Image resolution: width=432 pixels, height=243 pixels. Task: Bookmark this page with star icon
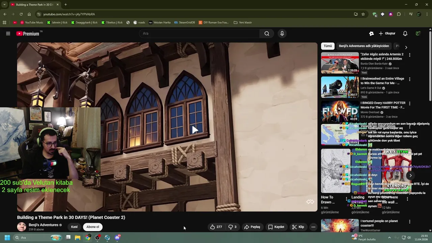click(363, 14)
